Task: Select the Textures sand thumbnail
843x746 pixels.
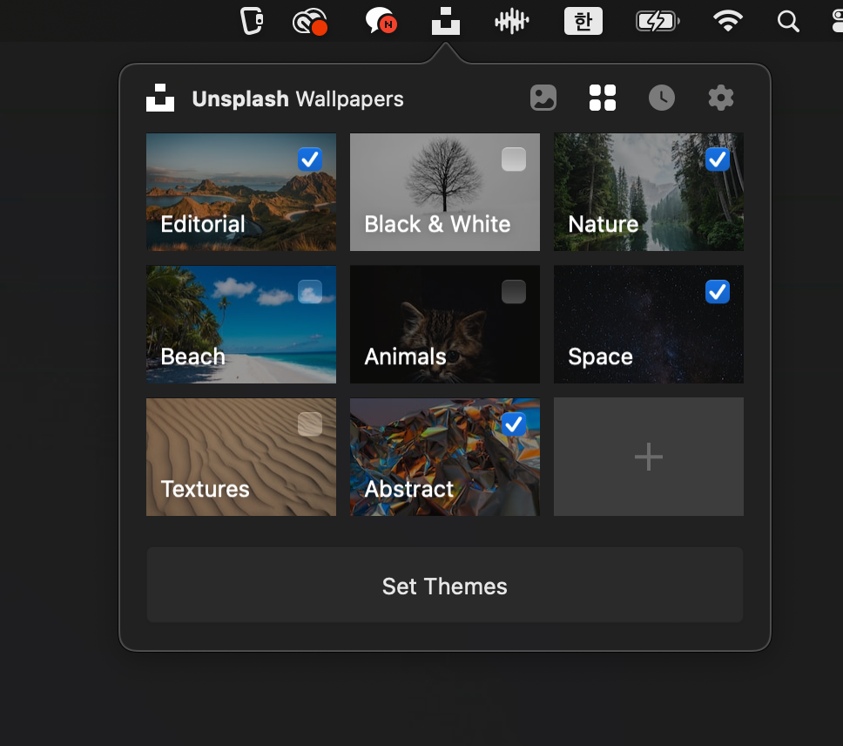Action: click(241, 457)
